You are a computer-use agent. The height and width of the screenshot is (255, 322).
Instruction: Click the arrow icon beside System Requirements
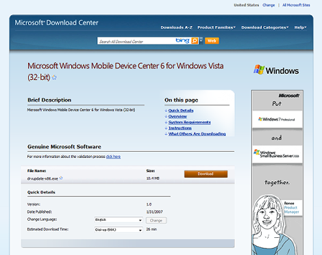166,122
